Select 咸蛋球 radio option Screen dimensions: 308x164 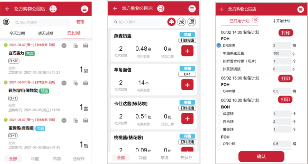pyautogui.click(x=219, y=114)
